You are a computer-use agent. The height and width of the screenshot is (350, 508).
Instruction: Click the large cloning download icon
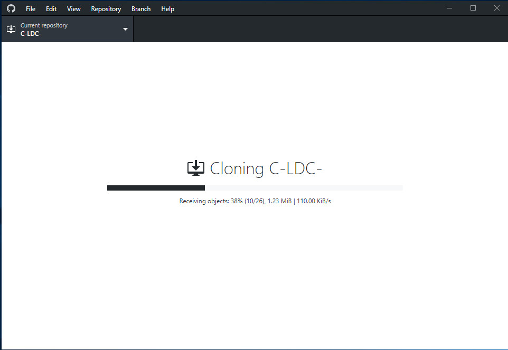click(196, 168)
